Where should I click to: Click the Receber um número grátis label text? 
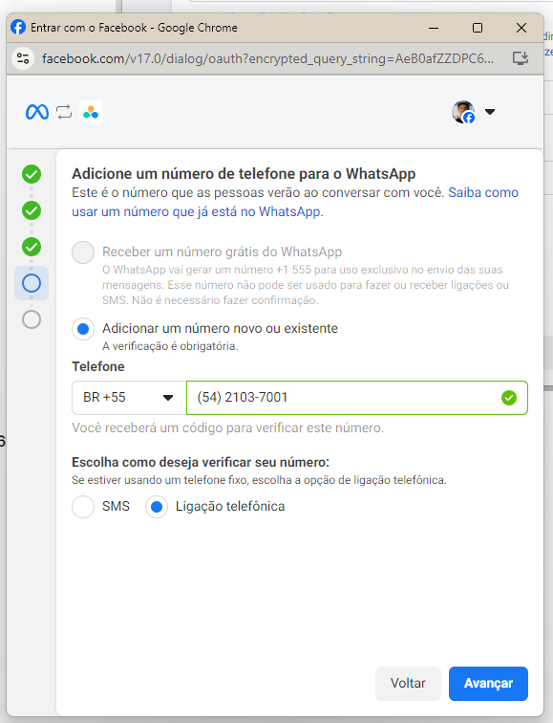click(222, 252)
